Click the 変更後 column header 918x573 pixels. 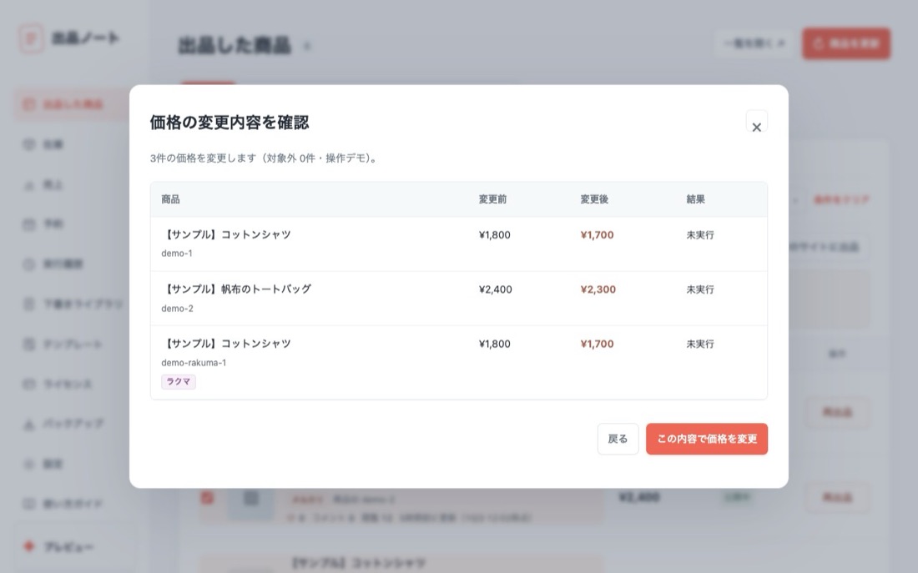click(x=594, y=199)
